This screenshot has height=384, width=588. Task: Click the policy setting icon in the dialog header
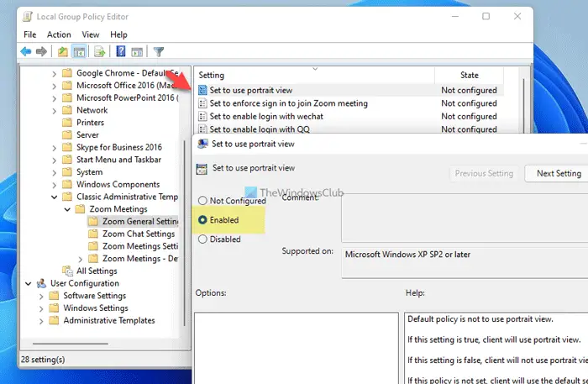tap(202, 169)
